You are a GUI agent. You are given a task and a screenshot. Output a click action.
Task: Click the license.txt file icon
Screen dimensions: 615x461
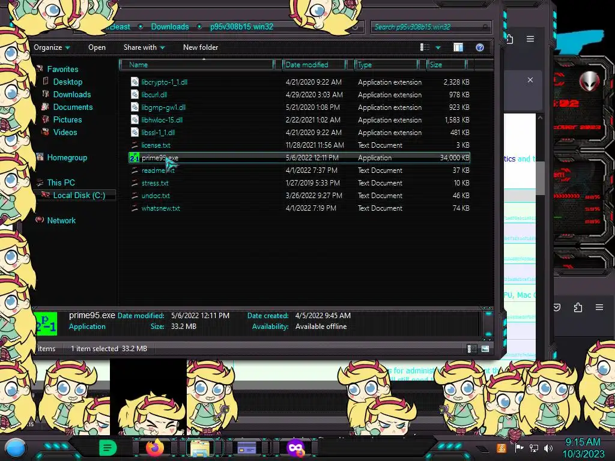135,145
